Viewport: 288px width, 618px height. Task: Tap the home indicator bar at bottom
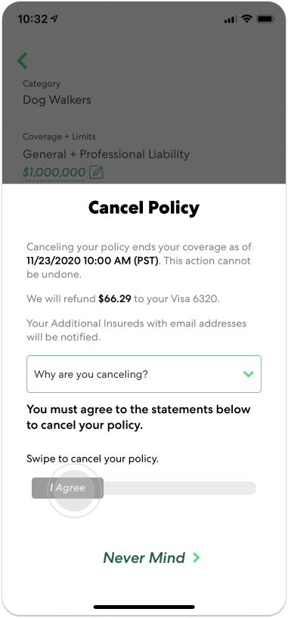tap(144, 607)
